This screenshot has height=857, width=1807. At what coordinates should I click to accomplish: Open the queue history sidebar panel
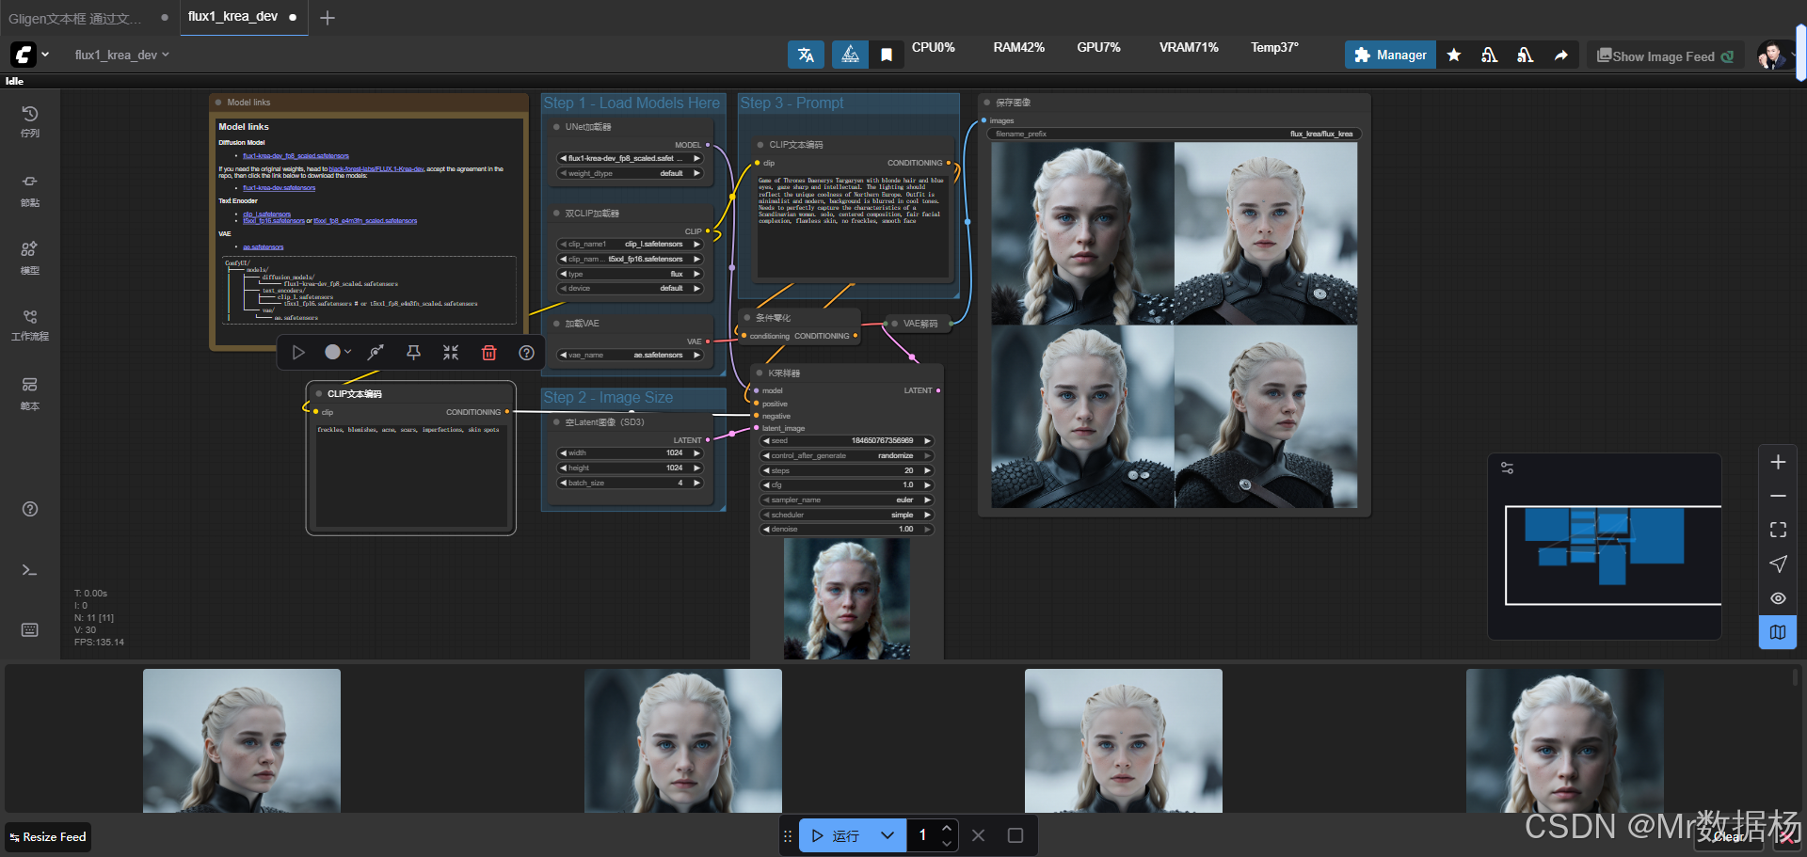[30, 121]
